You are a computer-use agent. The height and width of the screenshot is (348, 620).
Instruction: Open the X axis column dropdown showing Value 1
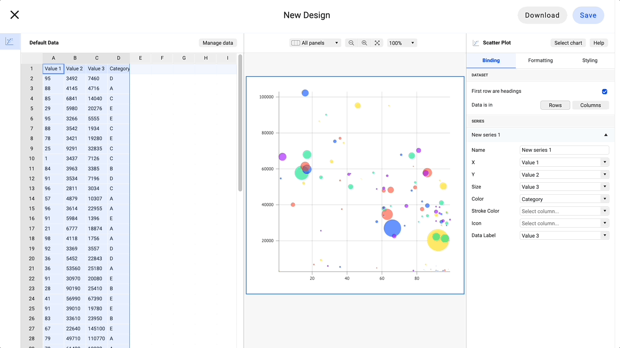click(x=564, y=162)
